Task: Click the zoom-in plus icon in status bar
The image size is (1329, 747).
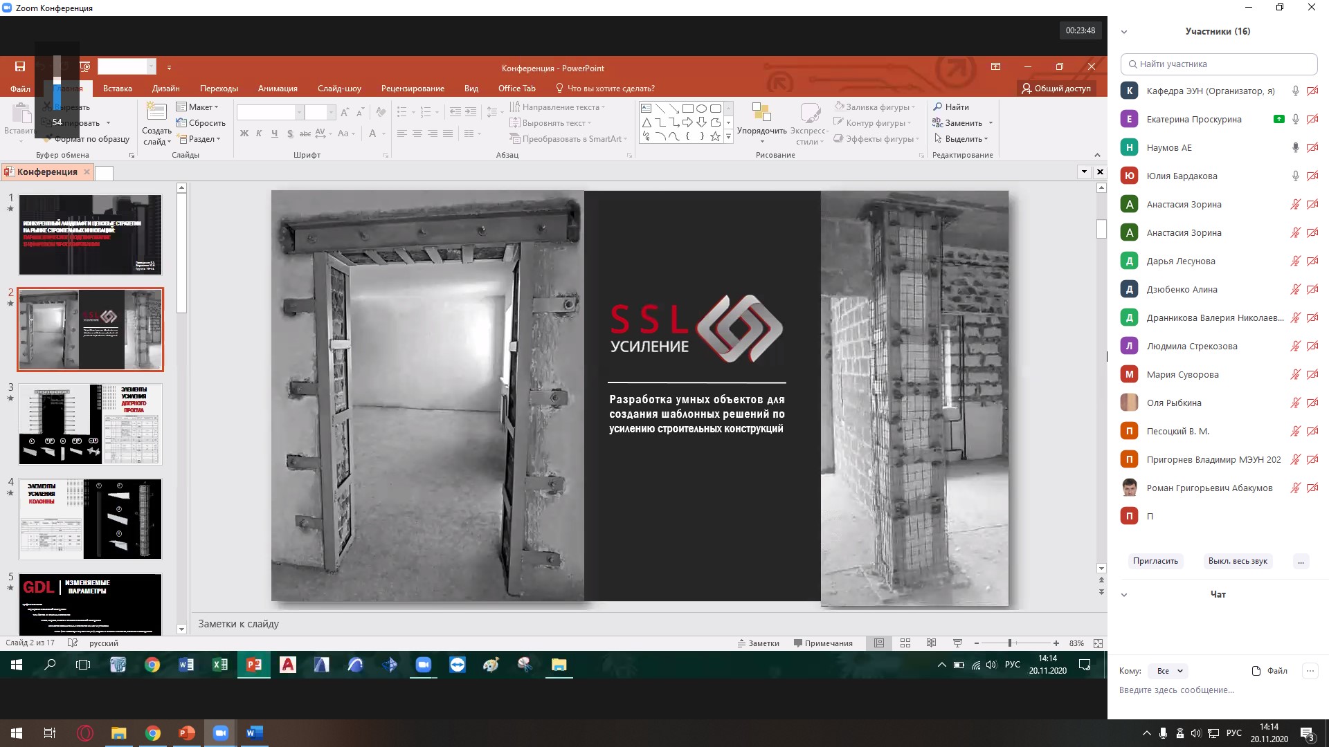Action: [1056, 643]
